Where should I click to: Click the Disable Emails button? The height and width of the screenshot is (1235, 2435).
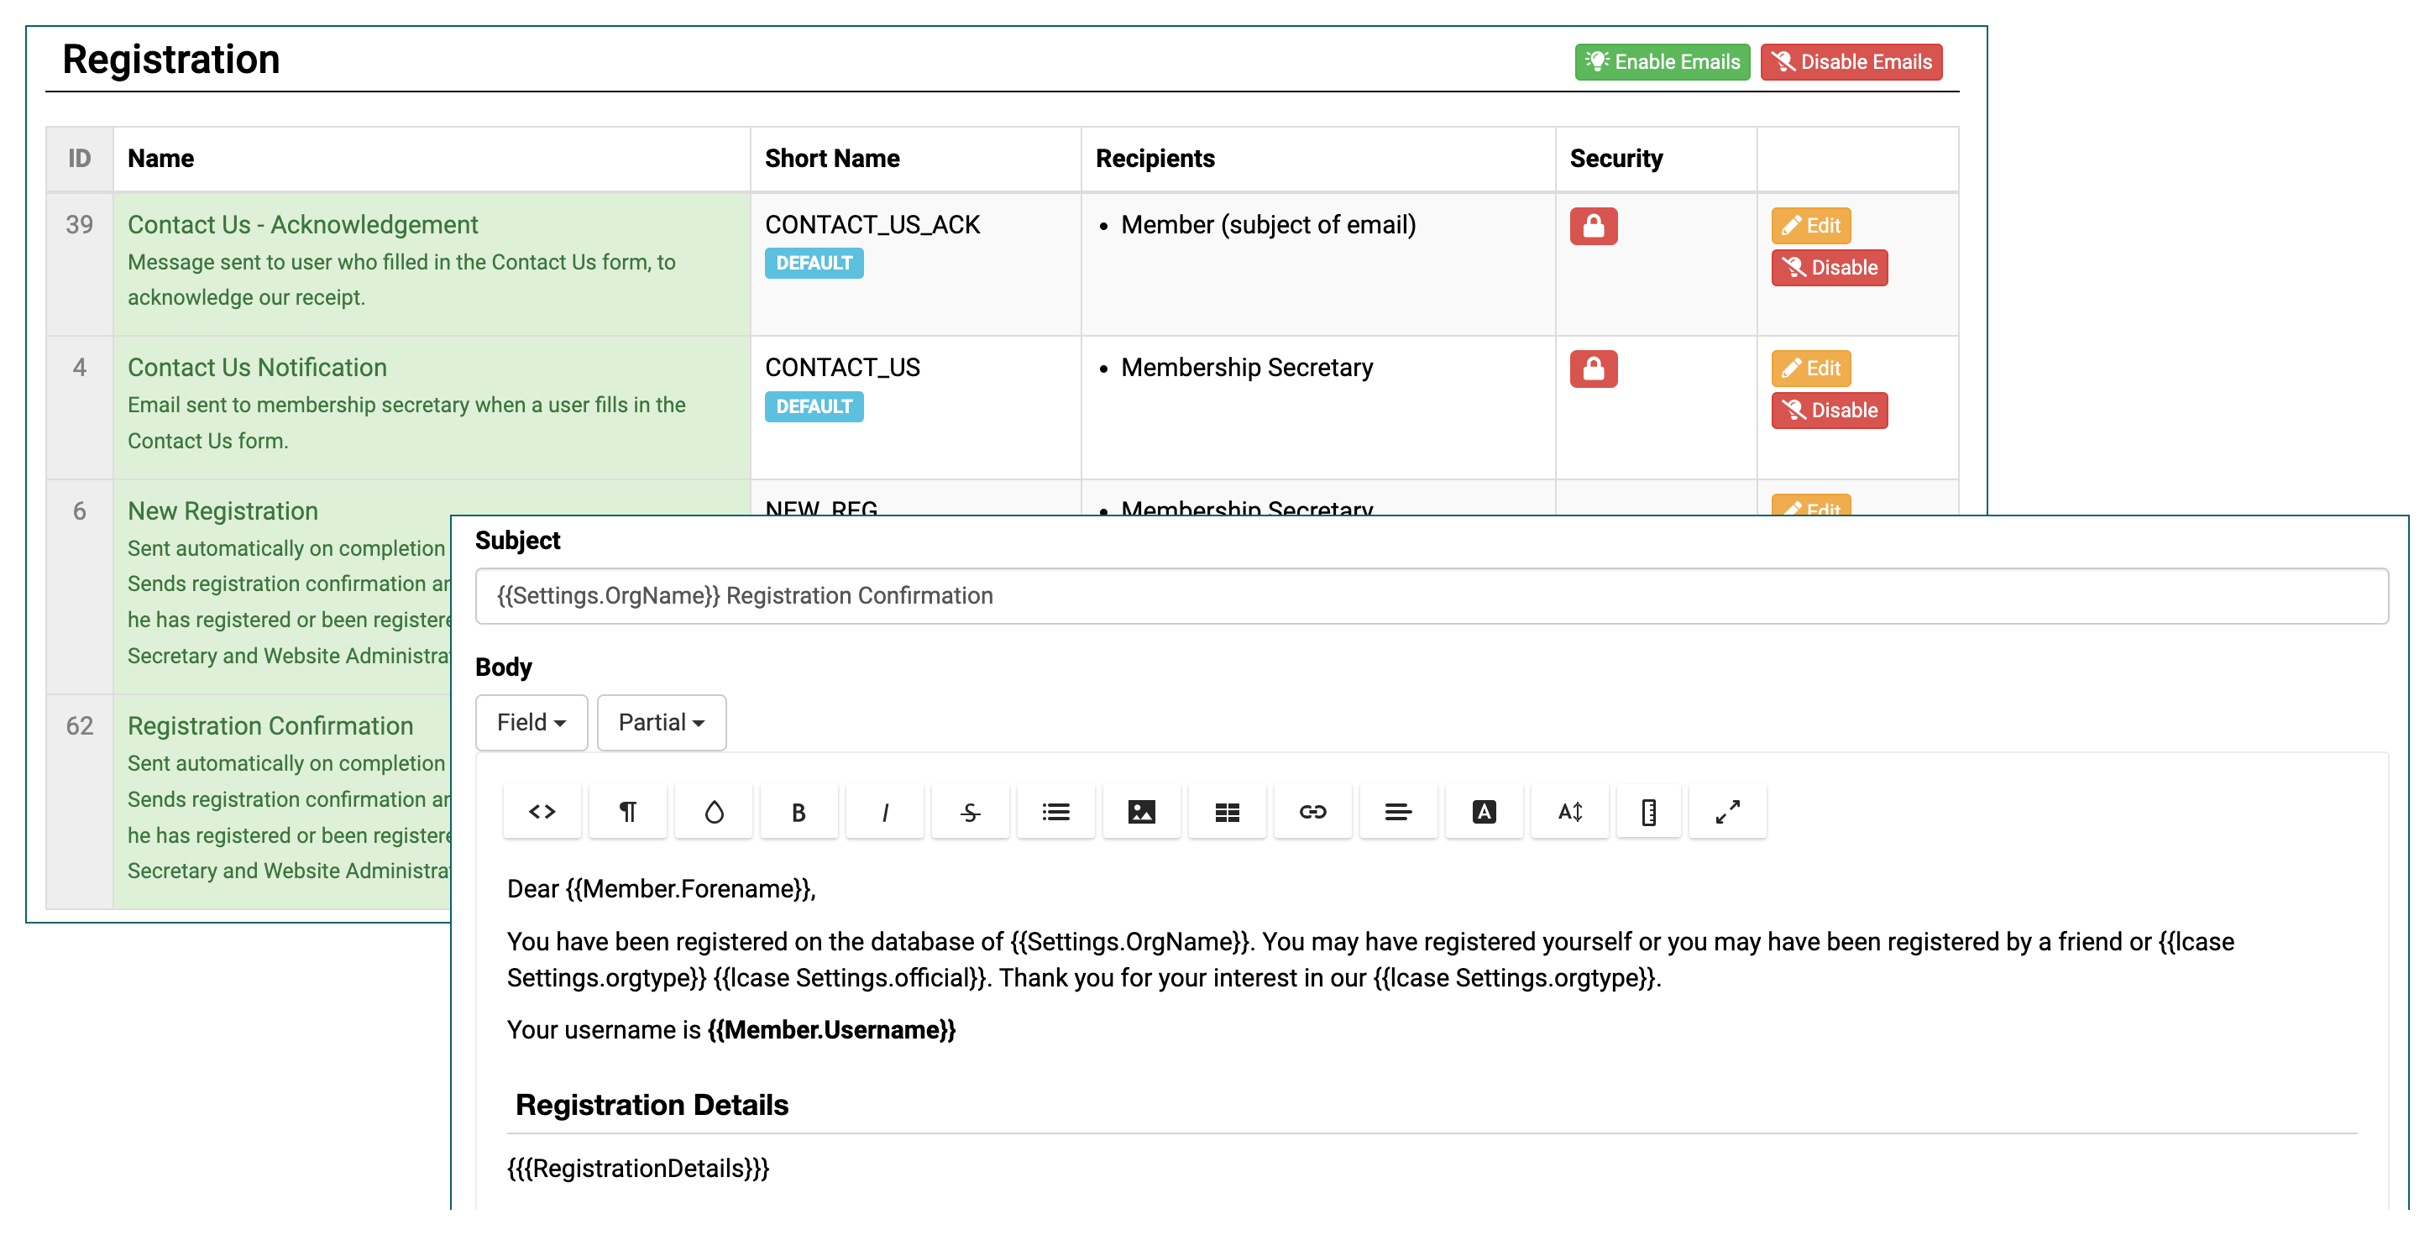pyautogui.click(x=1850, y=62)
